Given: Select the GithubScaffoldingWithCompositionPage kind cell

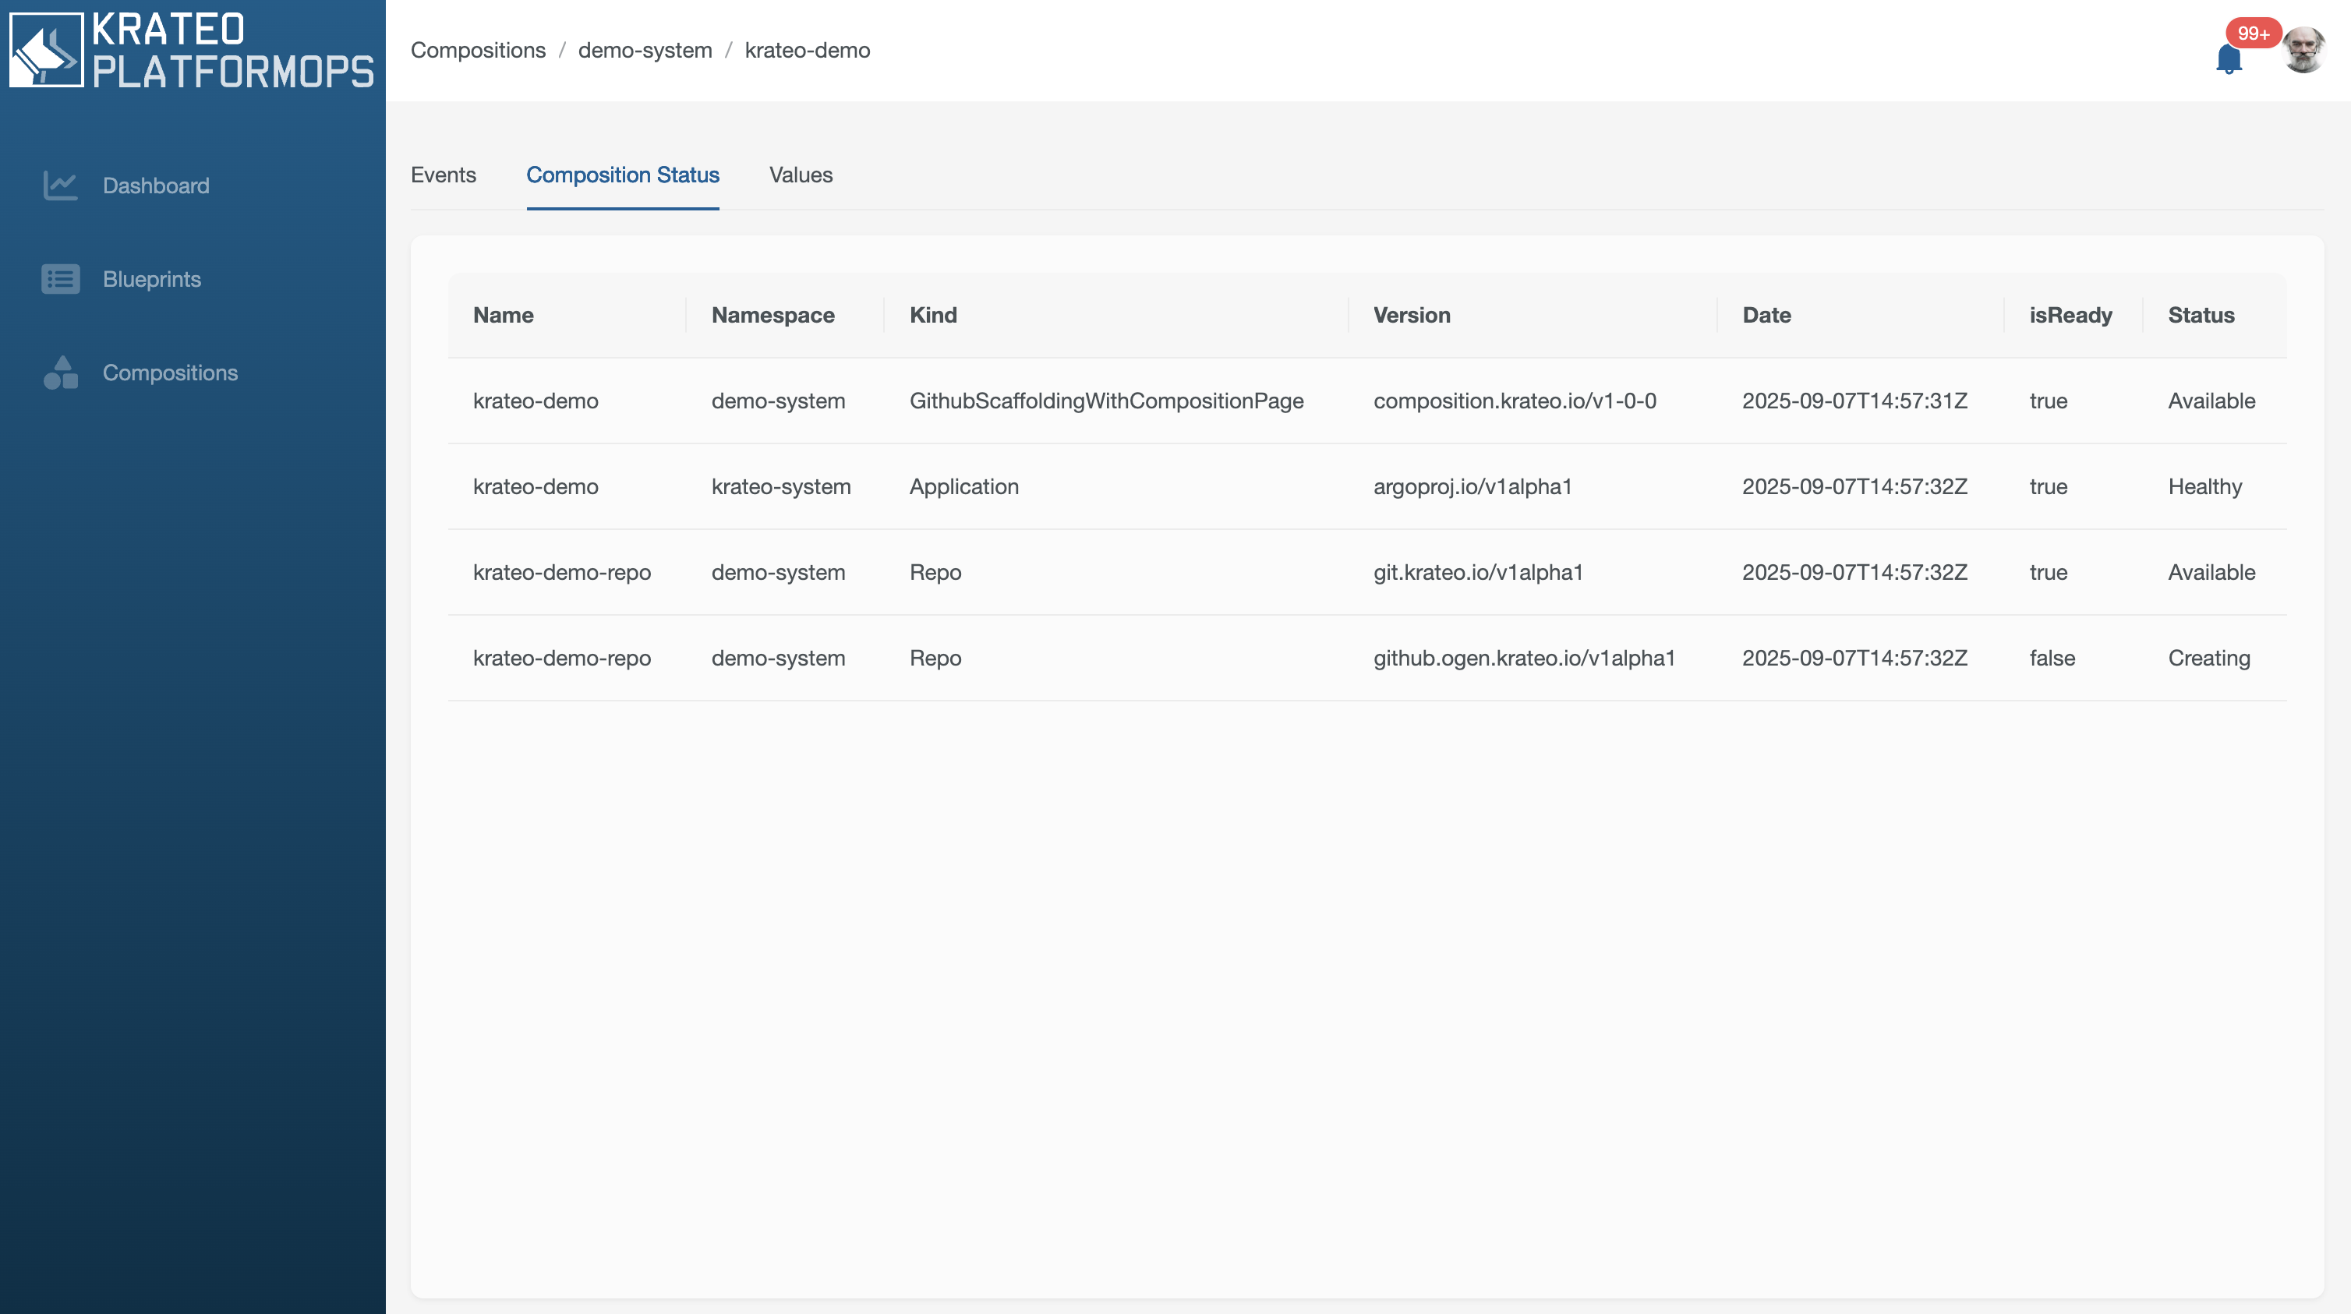Looking at the screenshot, I should (1106, 401).
